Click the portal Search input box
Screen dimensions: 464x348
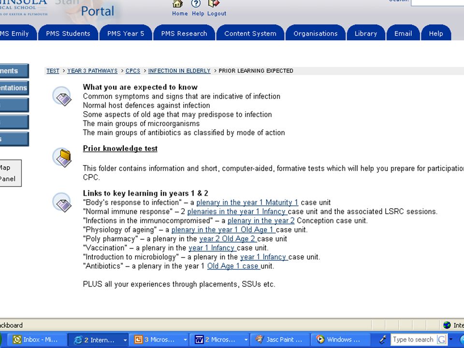tap(437, 2)
